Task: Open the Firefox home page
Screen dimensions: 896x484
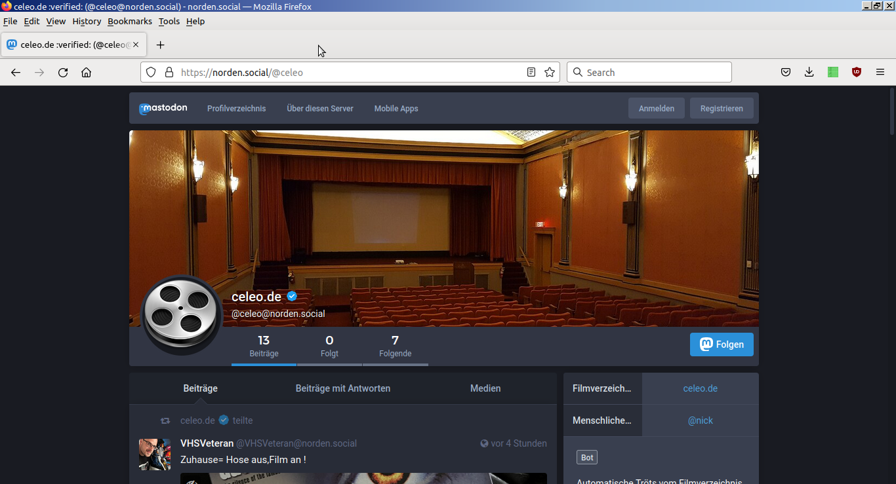Action: [x=86, y=73]
